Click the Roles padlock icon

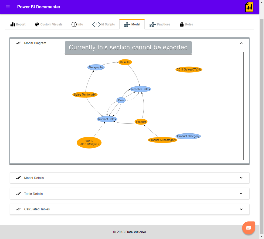coord(182,24)
